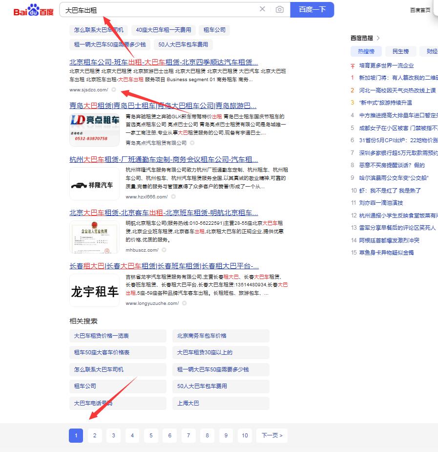
Task: Open pinned hot topic 培育更多世界一流企业
Action: click(386, 66)
